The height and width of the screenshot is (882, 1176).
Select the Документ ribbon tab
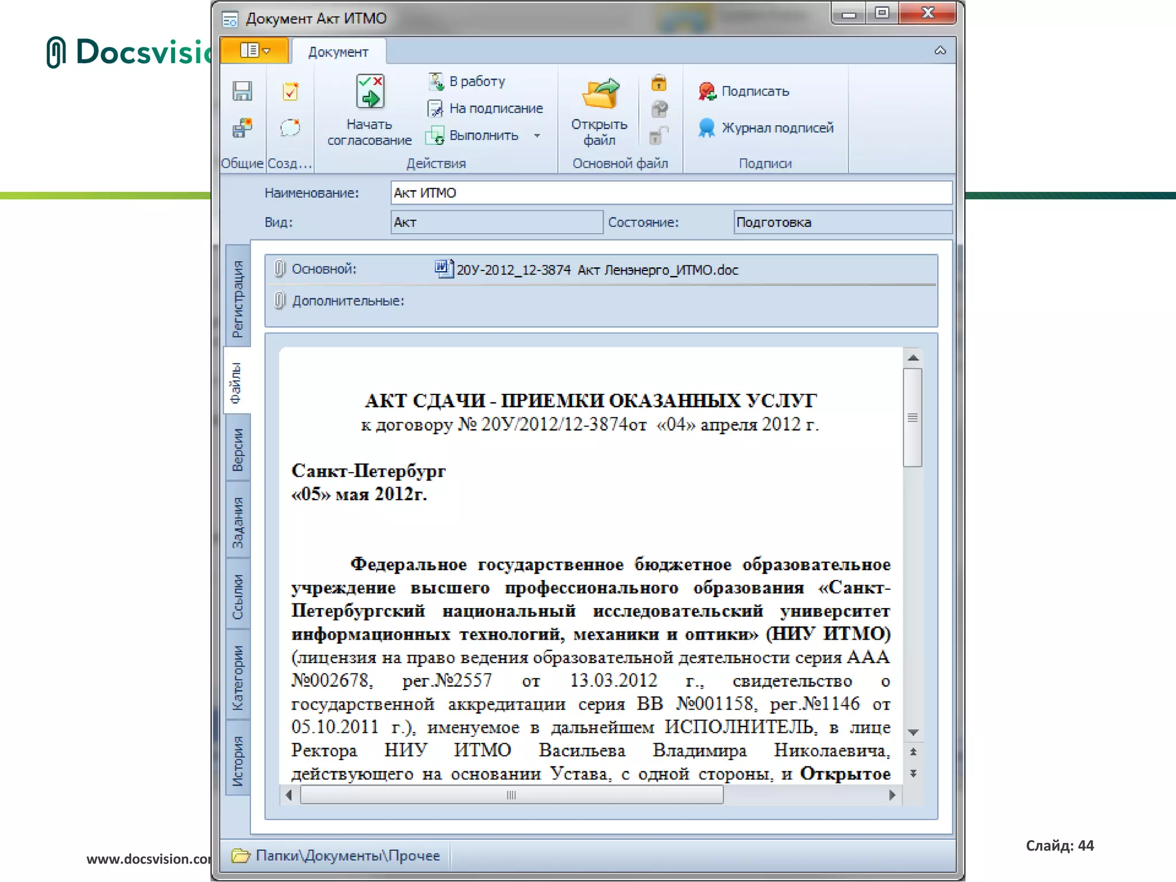pyautogui.click(x=338, y=52)
